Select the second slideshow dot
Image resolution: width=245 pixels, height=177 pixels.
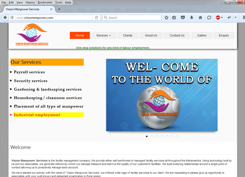click(151, 136)
